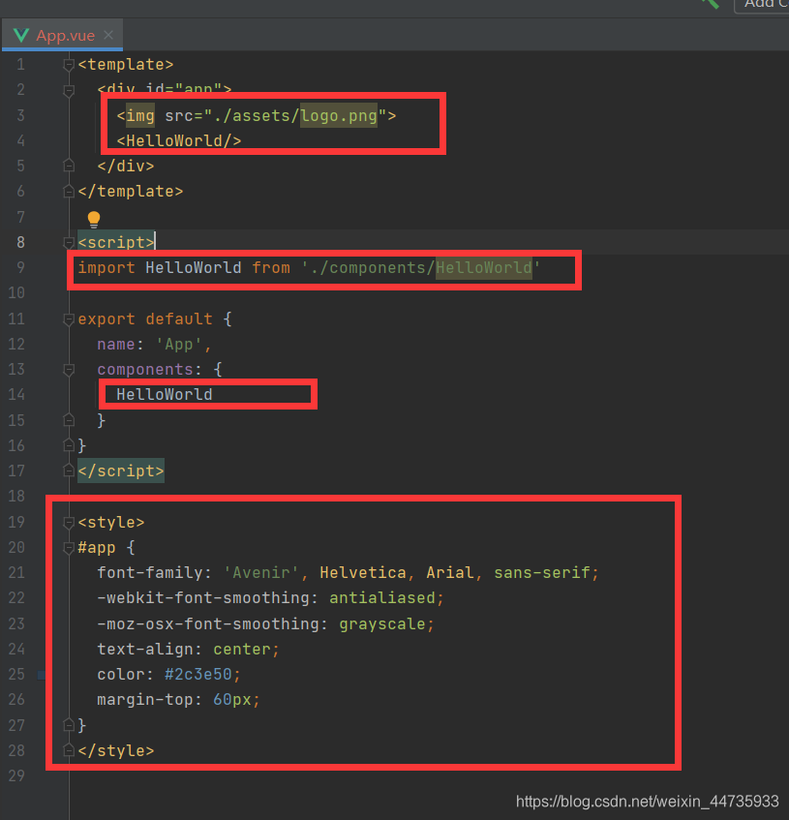Click the components property key
This screenshot has width=789, height=820.
(145, 370)
